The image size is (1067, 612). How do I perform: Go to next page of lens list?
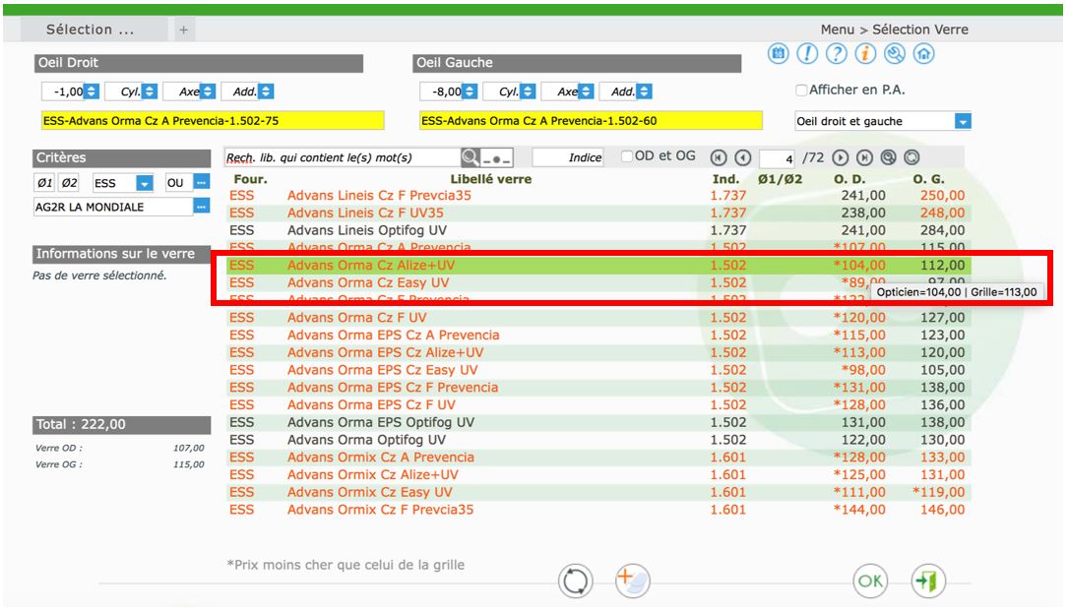point(841,157)
